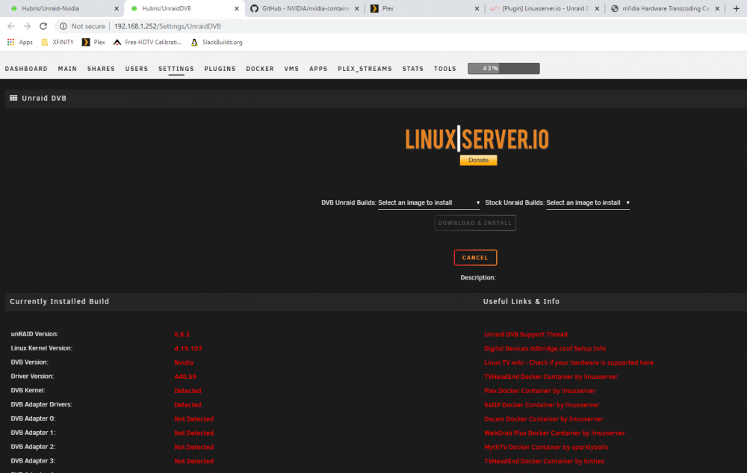747x473 pixels.
Task: Click the LinuxServer.io logo
Action: [x=477, y=139]
